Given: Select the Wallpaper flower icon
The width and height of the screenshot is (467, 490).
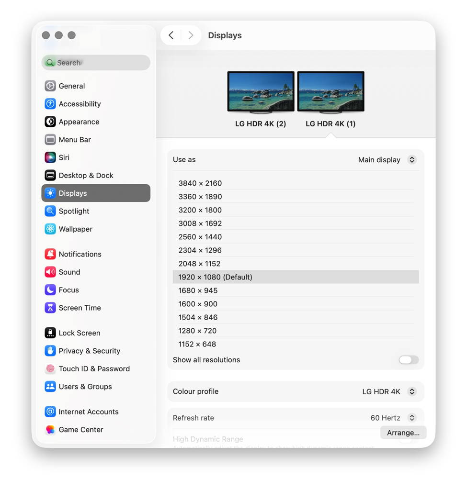Looking at the screenshot, I should click(50, 229).
